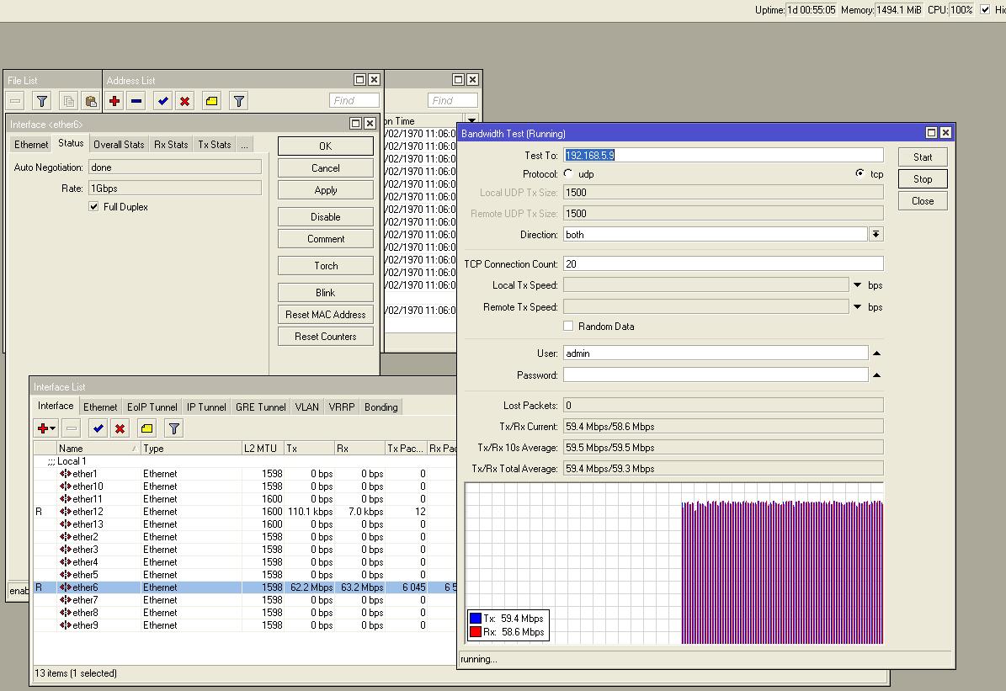
Task: Click the Torch button
Action: 325,266
